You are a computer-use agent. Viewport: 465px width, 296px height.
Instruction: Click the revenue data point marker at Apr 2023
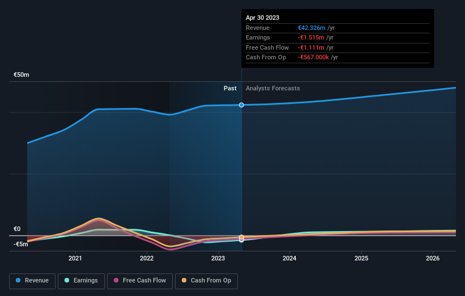tap(241, 105)
